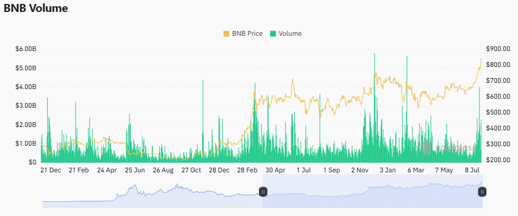The height and width of the screenshot is (216, 518).
Task: Click the 26 Aug date label
Action: (163, 170)
